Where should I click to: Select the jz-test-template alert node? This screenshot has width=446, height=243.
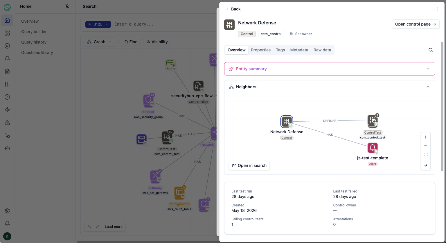point(373,148)
